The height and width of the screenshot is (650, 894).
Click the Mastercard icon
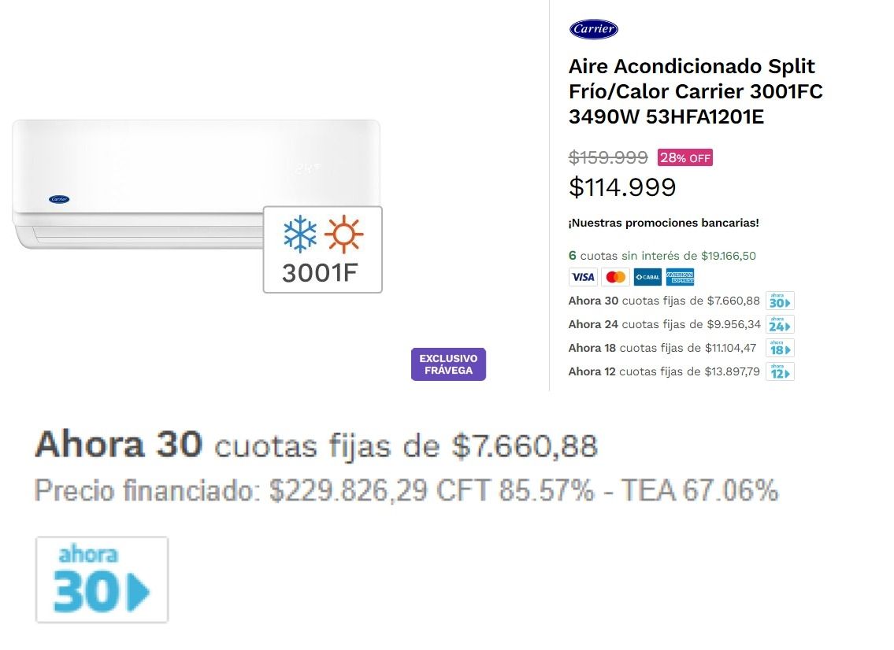click(x=616, y=277)
